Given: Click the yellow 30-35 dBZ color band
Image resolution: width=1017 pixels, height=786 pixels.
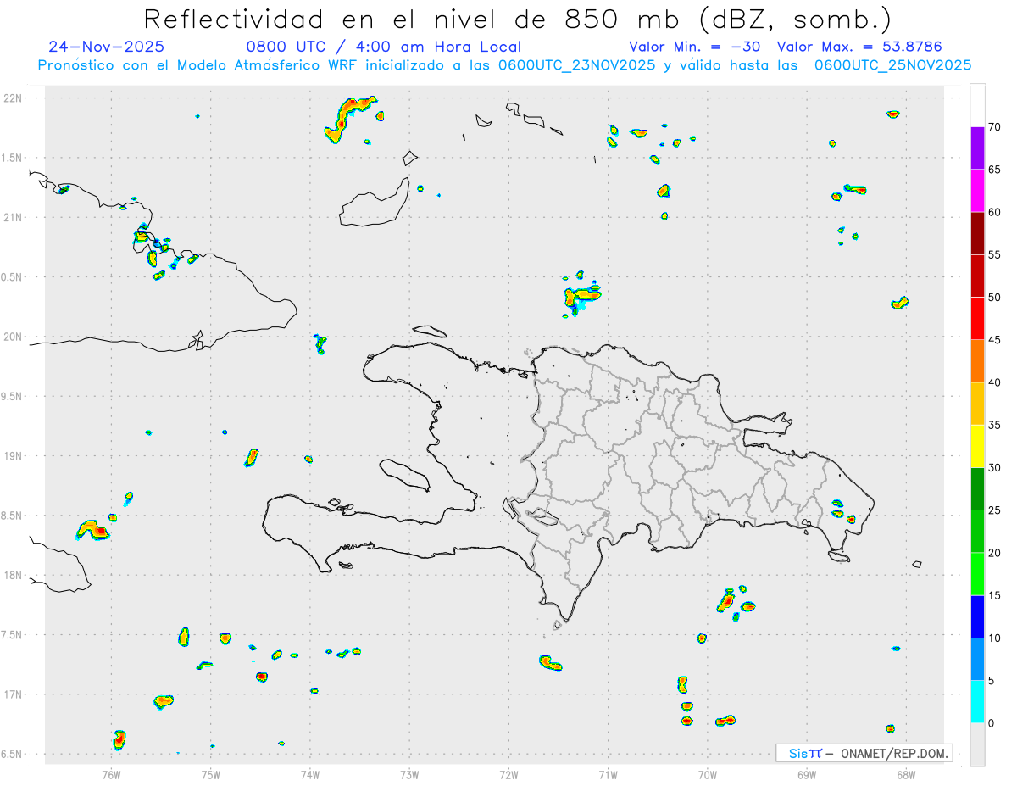Looking at the screenshot, I should 977,446.
